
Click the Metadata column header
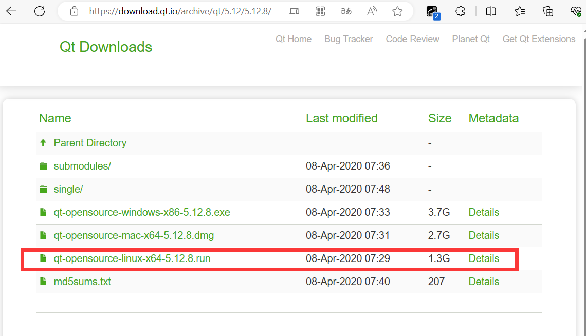pyautogui.click(x=493, y=118)
